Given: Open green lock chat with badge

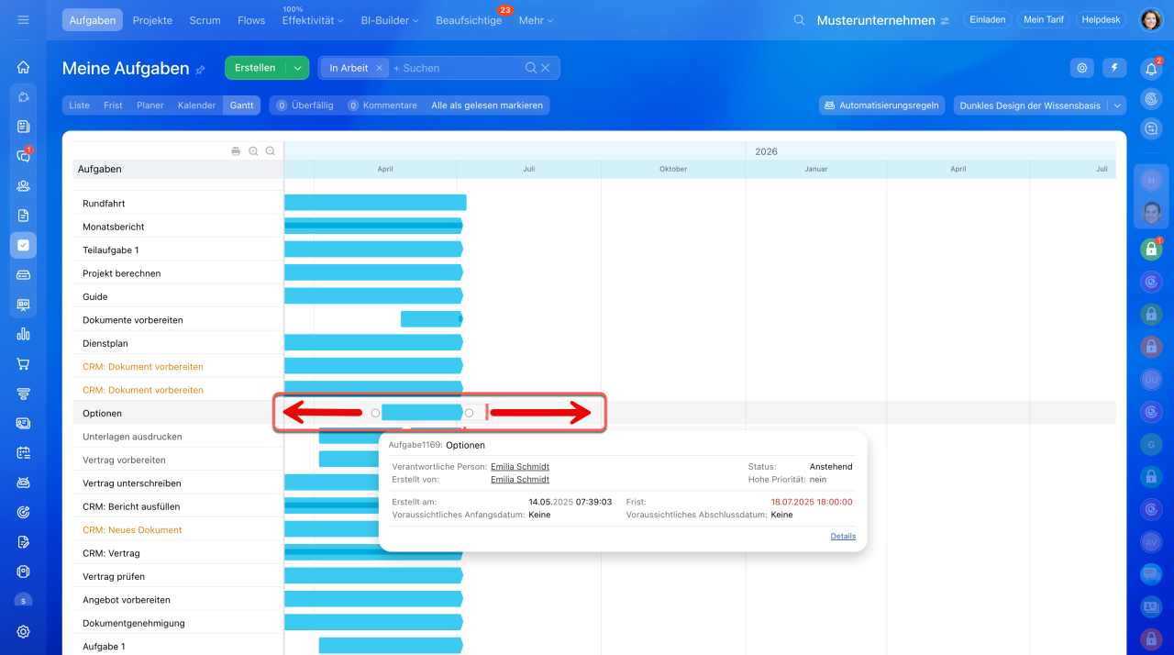Looking at the screenshot, I should point(1151,248).
